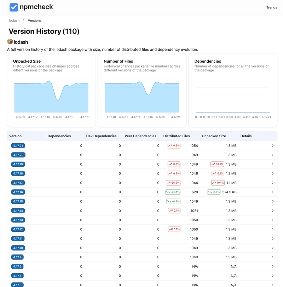The width and height of the screenshot is (283, 287).
Task: Click the 104% size increase badge
Action: pyautogui.click(x=218, y=183)
